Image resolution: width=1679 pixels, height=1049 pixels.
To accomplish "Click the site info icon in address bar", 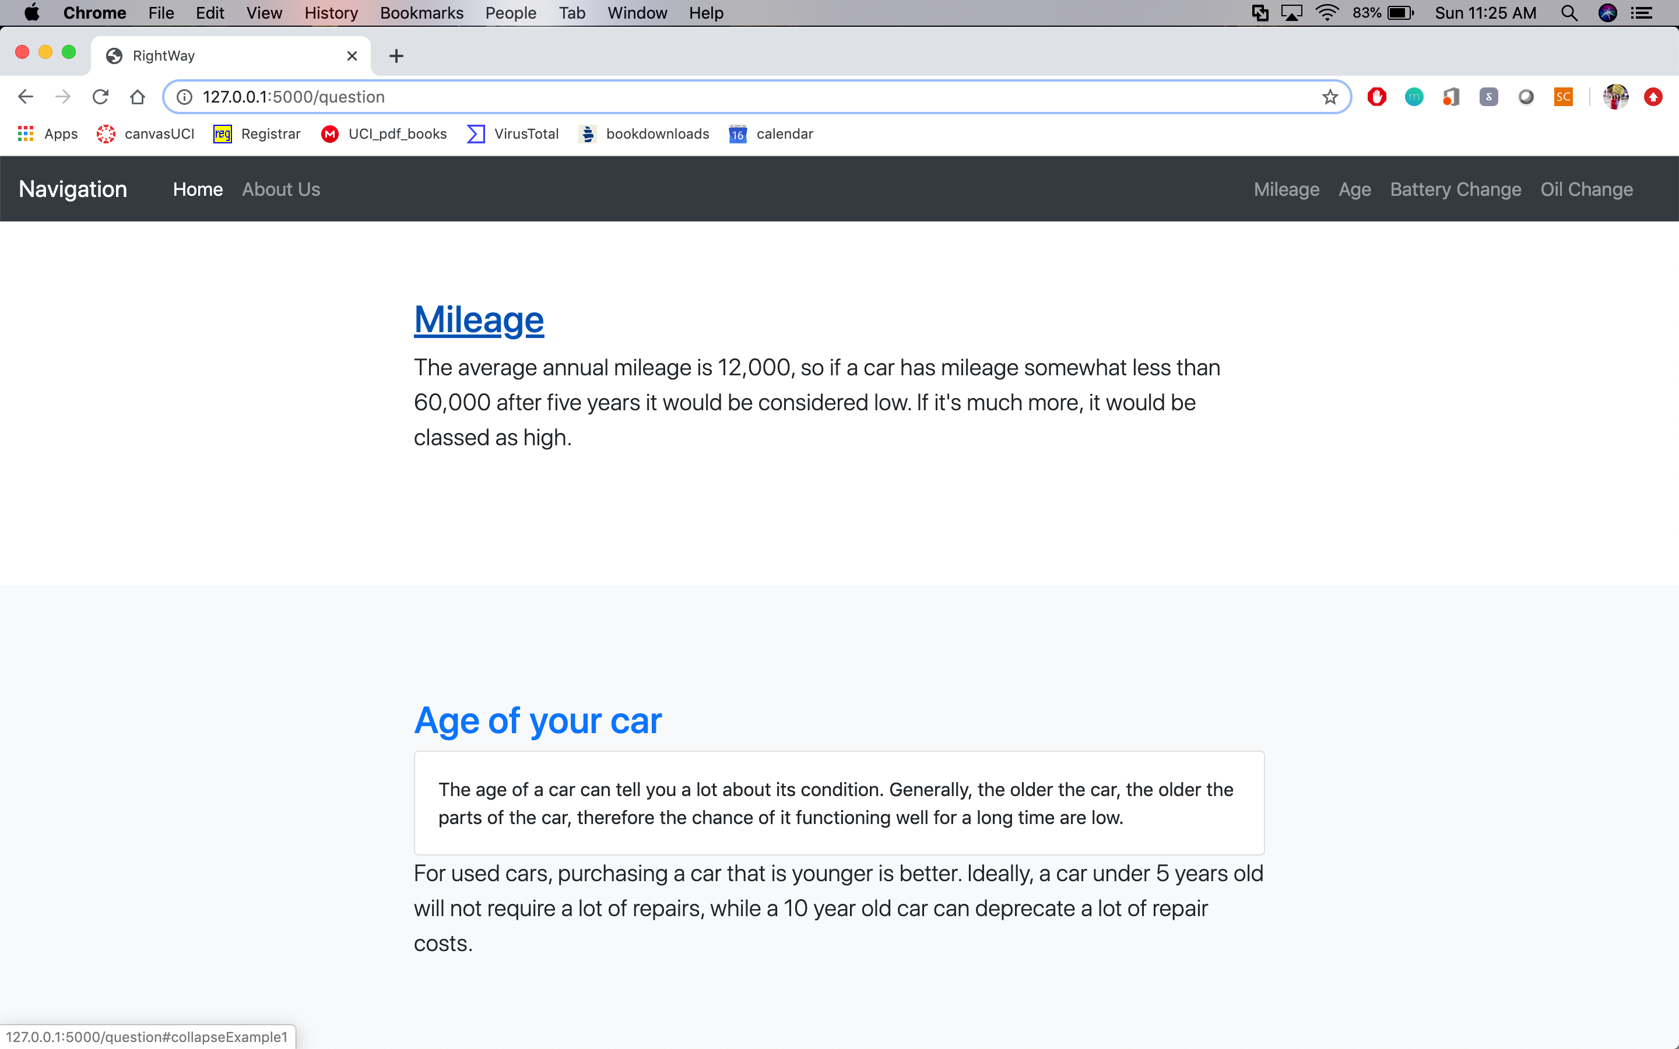I will pos(185,96).
